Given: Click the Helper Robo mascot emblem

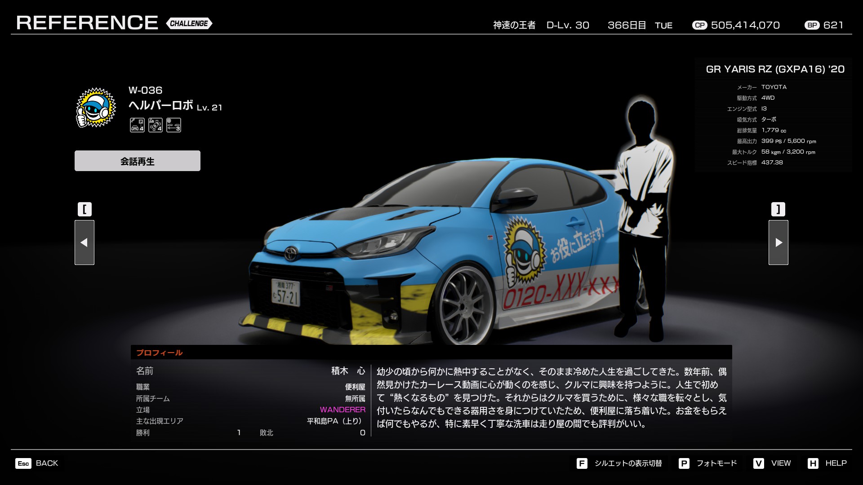Looking at the screenshot, I should (x=96, y=108).
